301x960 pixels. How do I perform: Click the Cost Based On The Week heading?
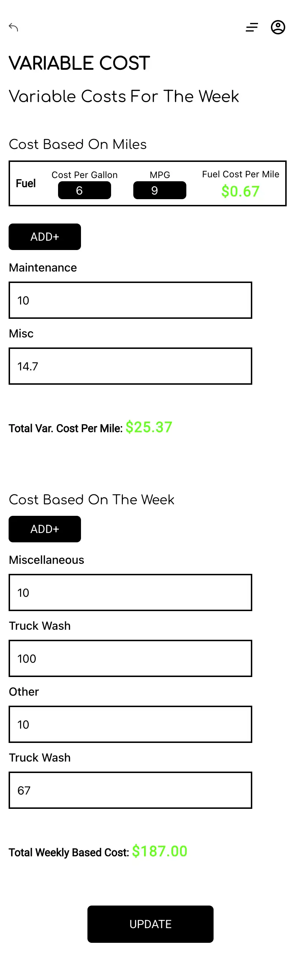click(x=92, y=500)
